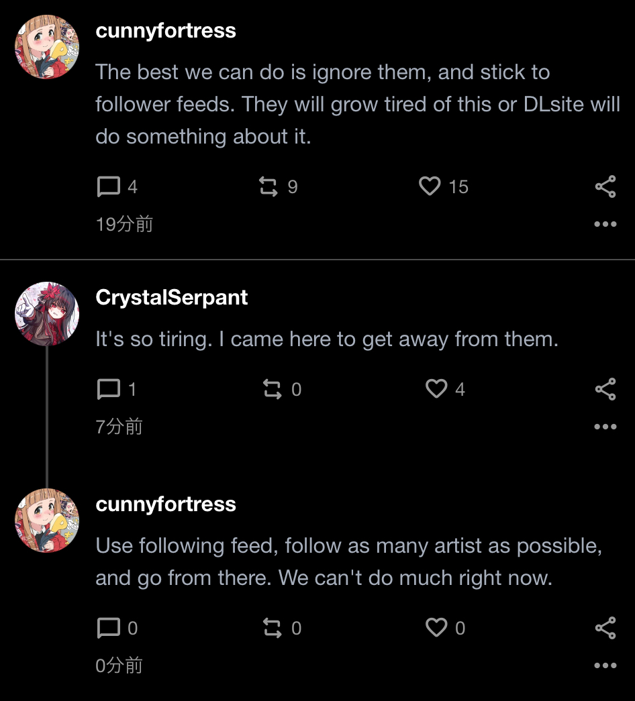Open more options for the 7分前 post
This screenshot has height=701, width=635.
point(605,427)
